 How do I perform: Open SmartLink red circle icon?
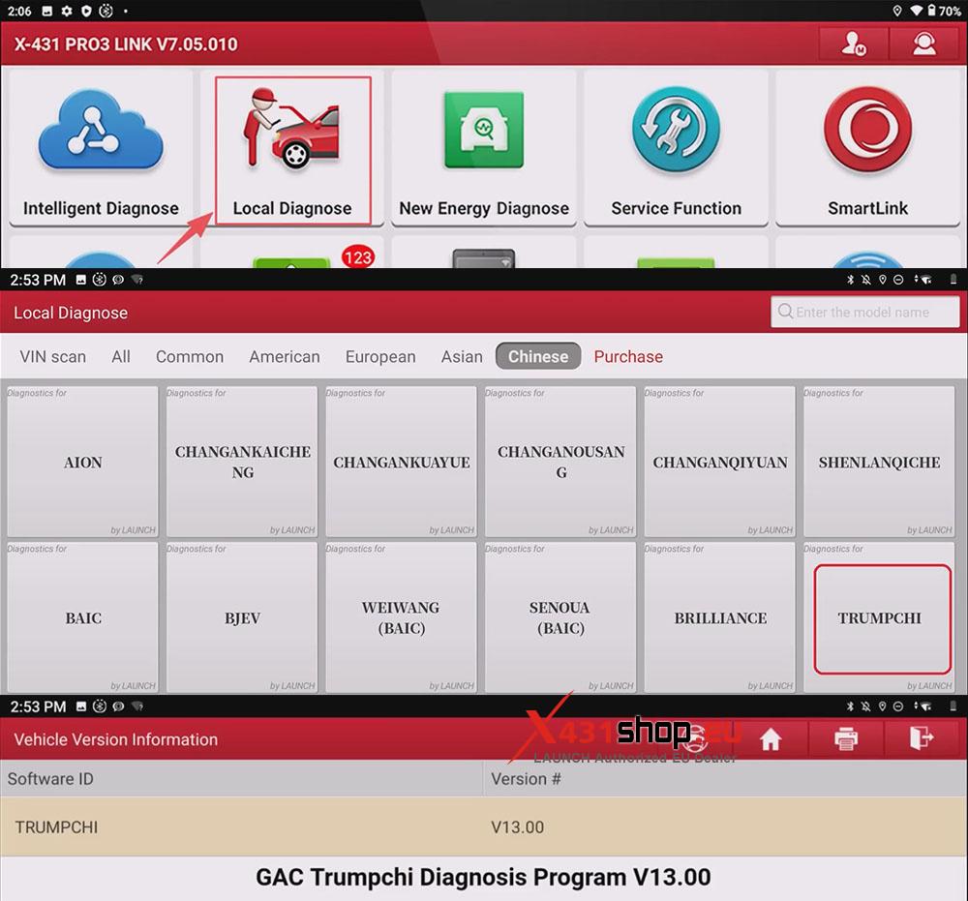click(x=867, y=130)
